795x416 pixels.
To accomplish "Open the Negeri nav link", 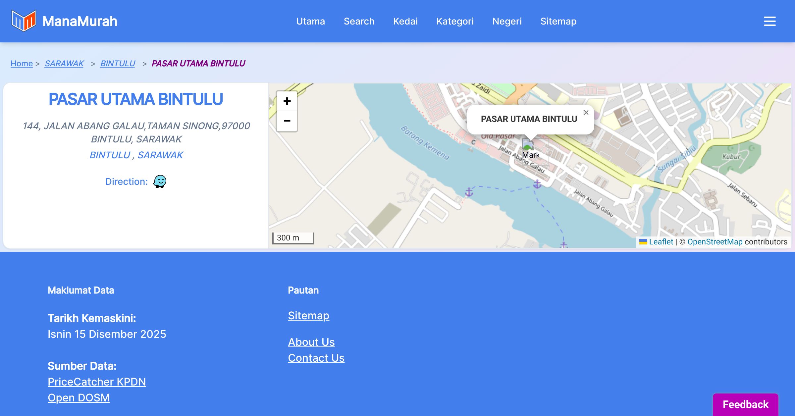I will [507, 21].
